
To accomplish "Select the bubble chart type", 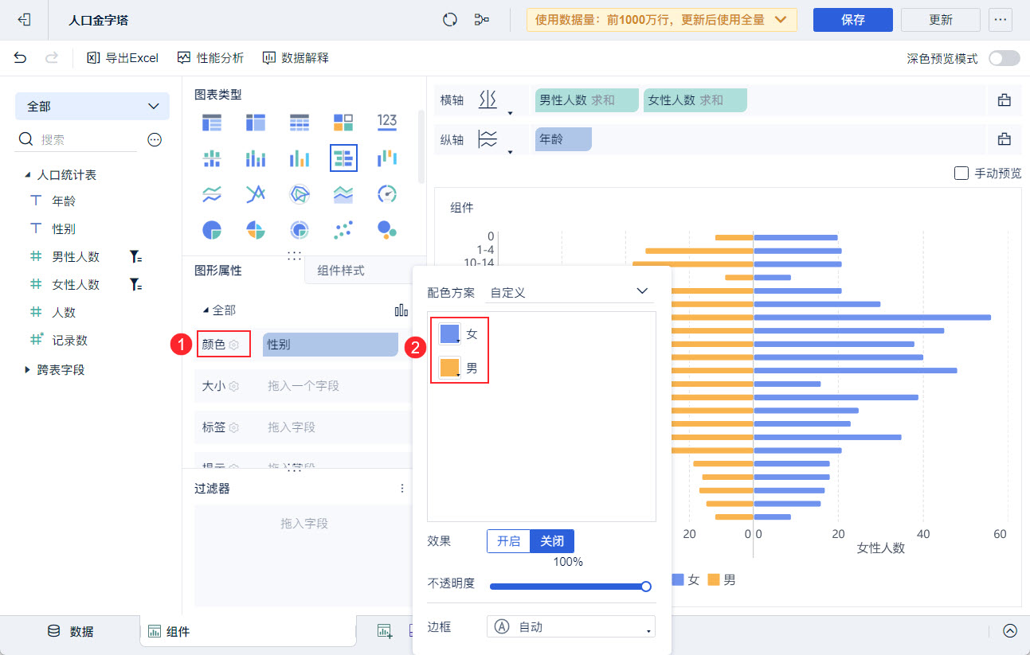I will 387,230.
